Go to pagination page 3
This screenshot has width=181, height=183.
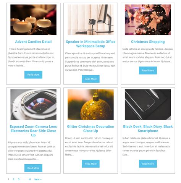(x=19, y=179)
